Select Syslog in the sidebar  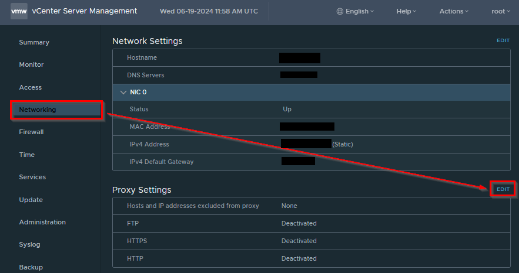point(29,245)
